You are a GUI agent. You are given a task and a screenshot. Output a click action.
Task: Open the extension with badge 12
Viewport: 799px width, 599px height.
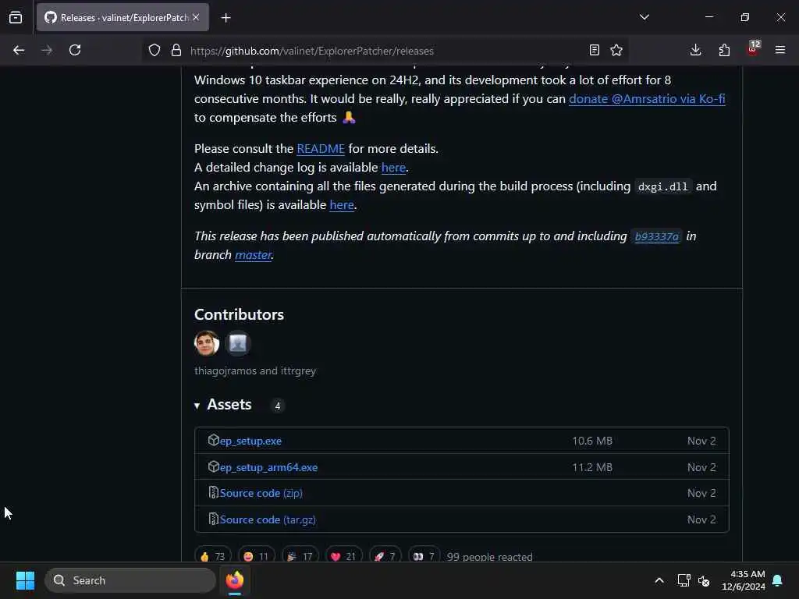pyautogui.click(x=753, y=49)
